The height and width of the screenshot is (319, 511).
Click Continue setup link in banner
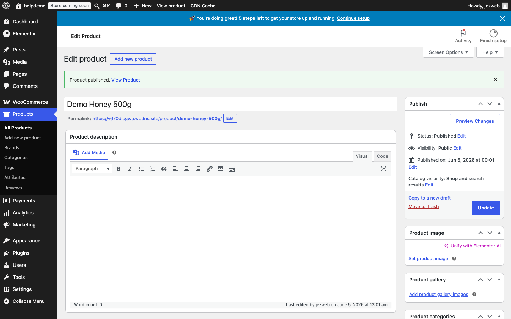[x=353, y=18]
